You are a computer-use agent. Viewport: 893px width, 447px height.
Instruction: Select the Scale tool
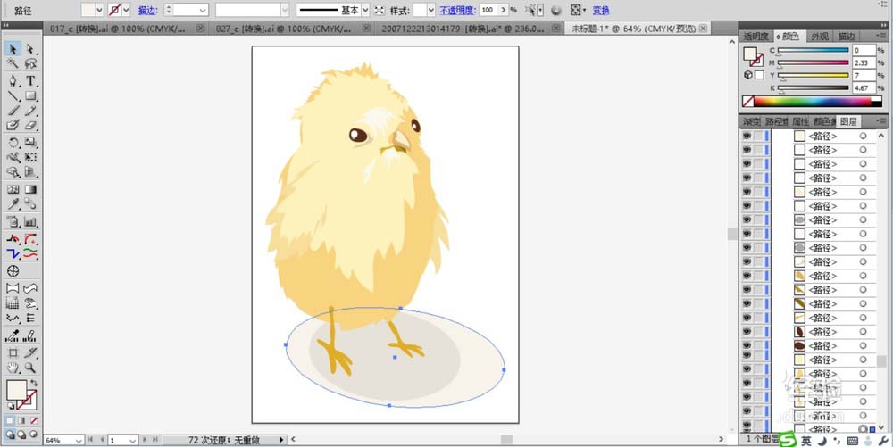pos(30,142)
